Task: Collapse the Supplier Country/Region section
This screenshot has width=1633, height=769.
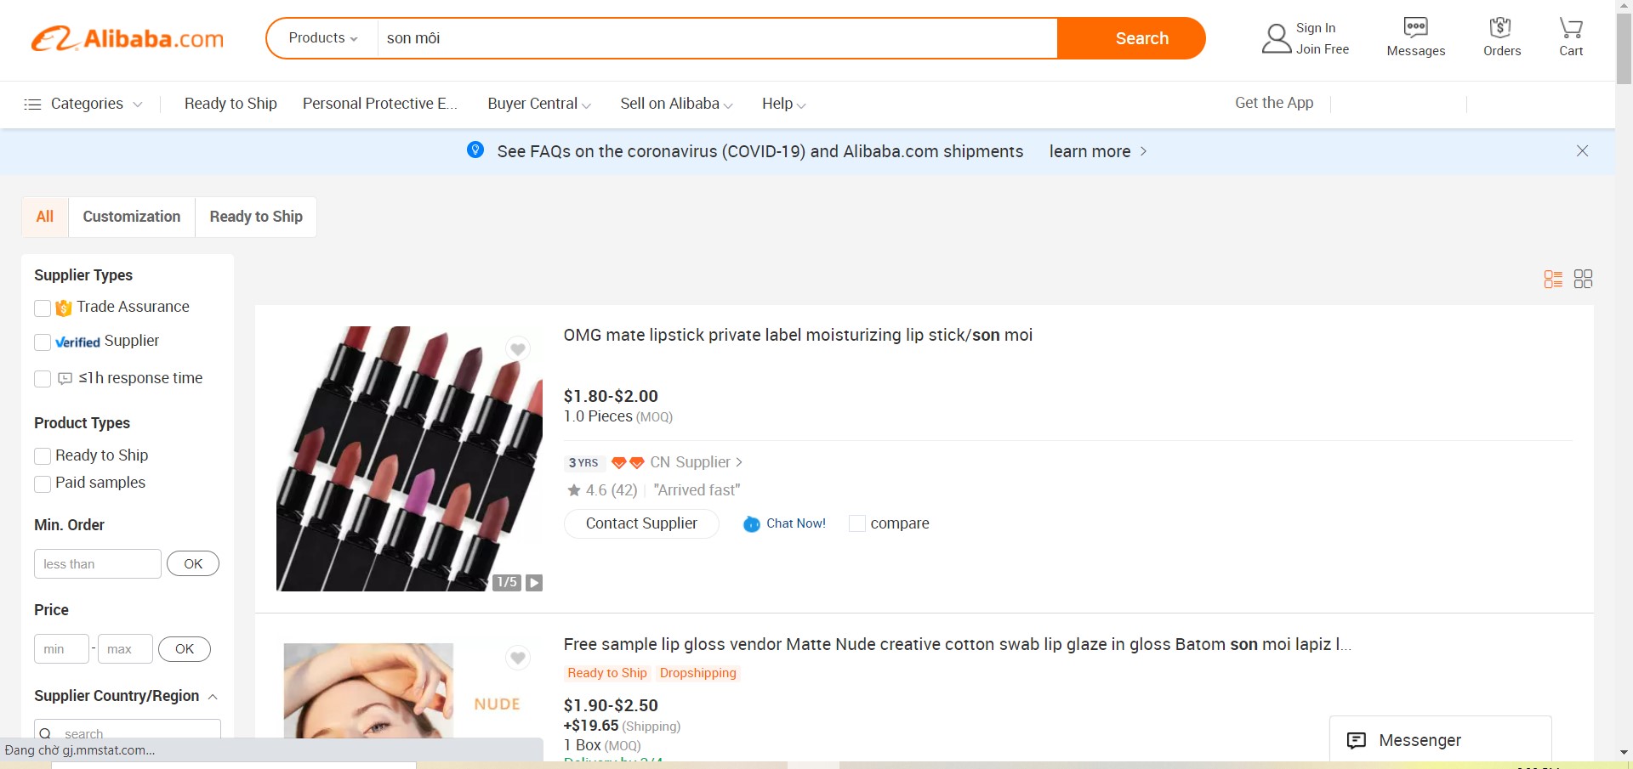Action: (x=213, y=697)
